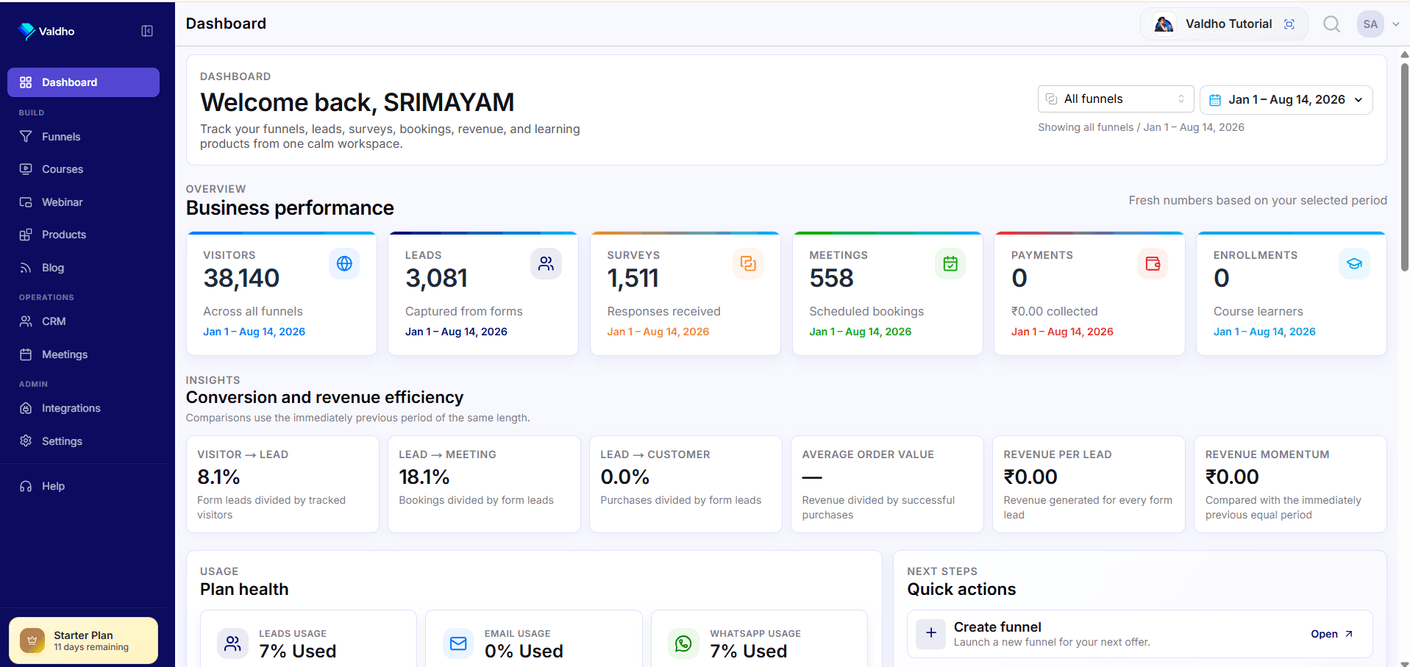The width and height of the screenshot is (1410, 667).
Task: Click the WhatsApp Usage icon
Action: [683, 643]
